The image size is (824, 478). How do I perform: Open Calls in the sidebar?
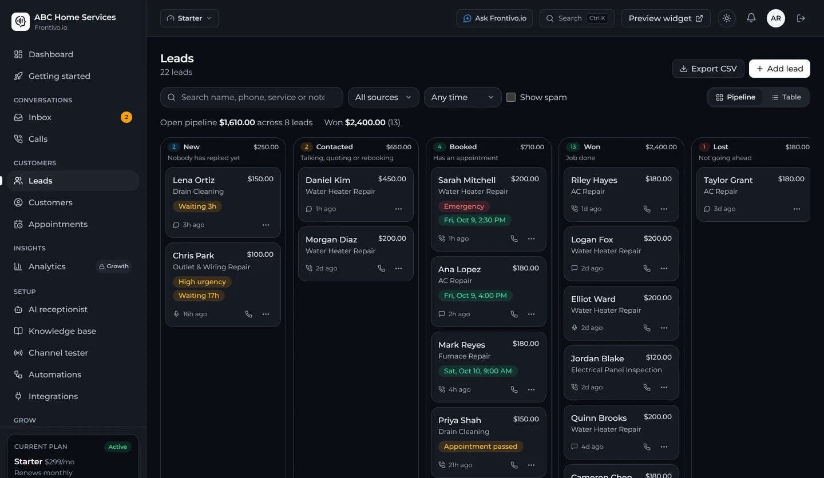[73, 139]
